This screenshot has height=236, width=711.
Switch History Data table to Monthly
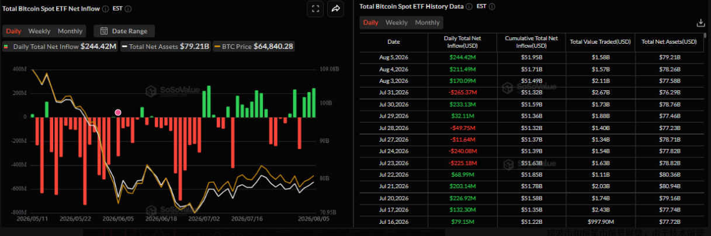[x=427, y=23]
